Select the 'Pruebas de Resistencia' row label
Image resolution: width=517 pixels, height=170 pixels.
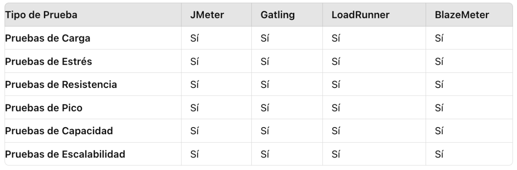[61, 85]
